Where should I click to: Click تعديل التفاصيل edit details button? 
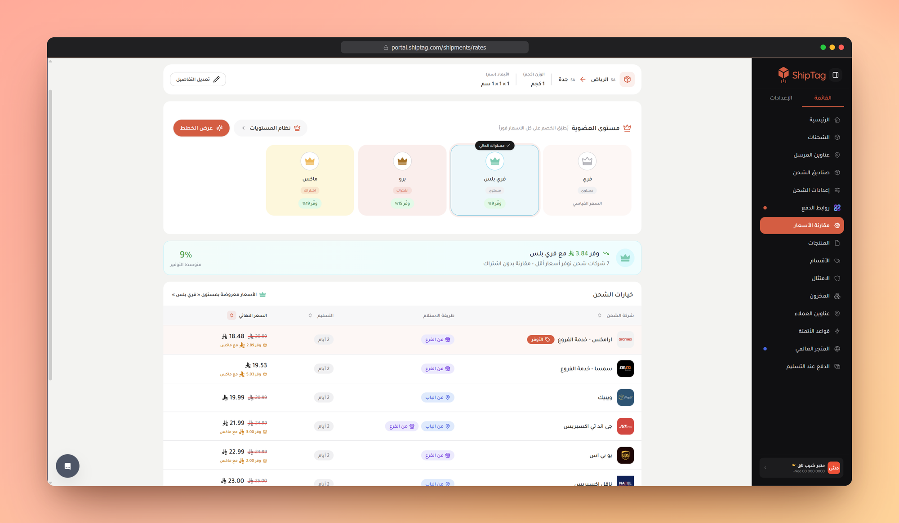(x=198, y=79)
